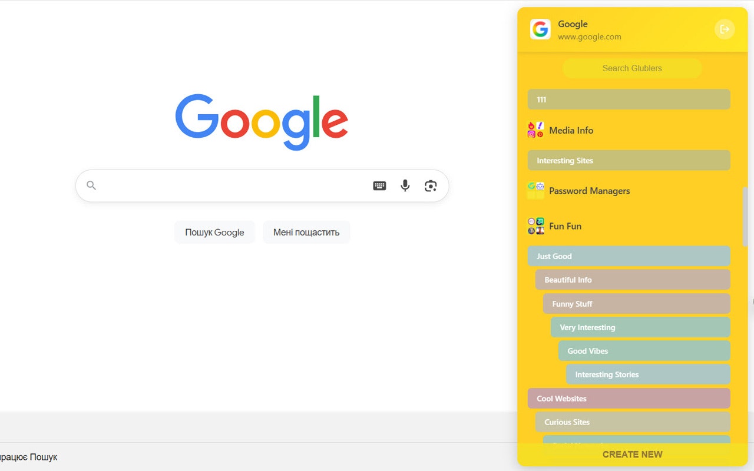Click the logout icon in the Glubler popup header

(724, 29)
